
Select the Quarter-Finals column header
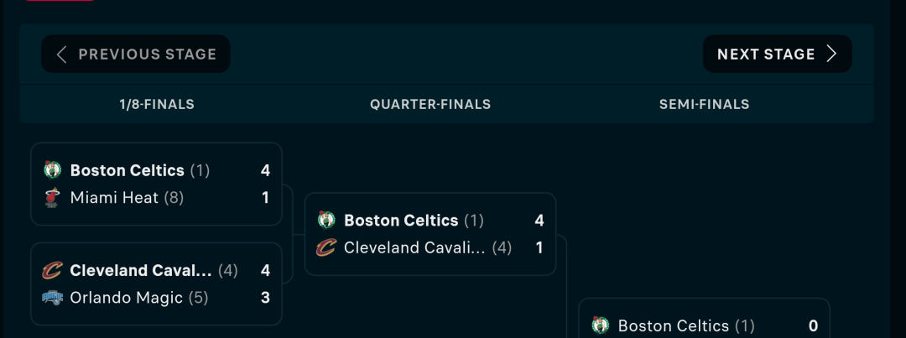[x=430, y=104]
